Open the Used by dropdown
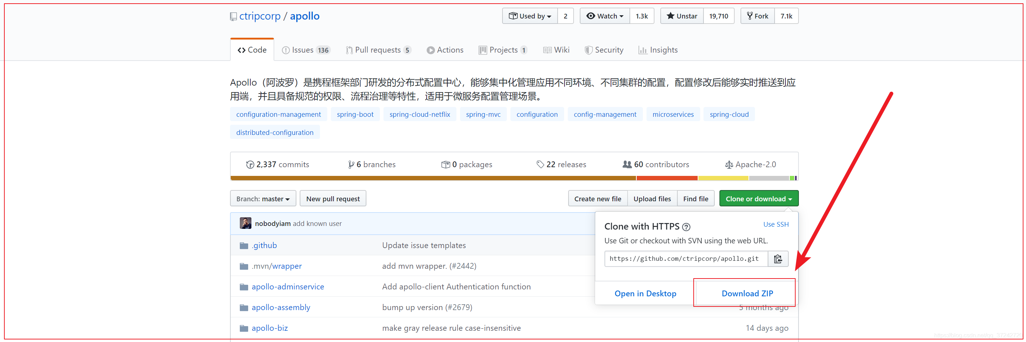This screenshot has height=342, width=1026. pos(530,16)
